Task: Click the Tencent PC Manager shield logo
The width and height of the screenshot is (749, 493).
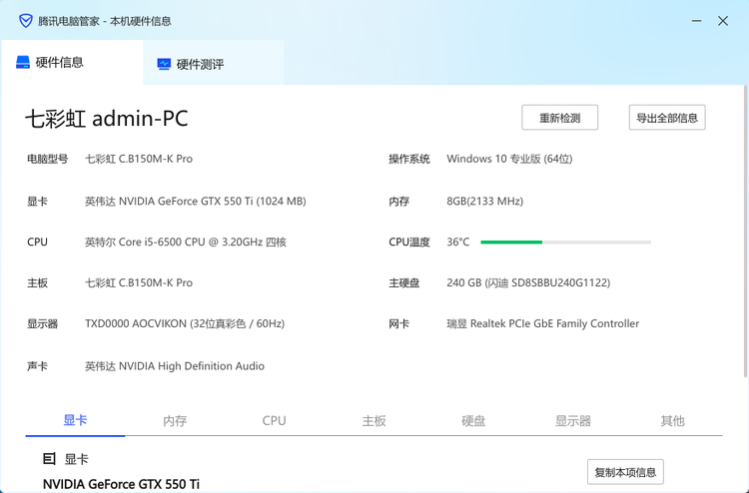Action: coord(26,20)
